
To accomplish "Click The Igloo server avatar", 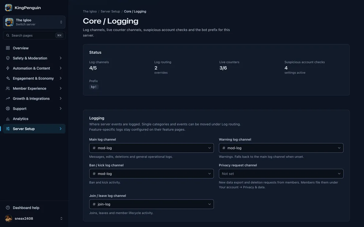I will coord(9,22).
